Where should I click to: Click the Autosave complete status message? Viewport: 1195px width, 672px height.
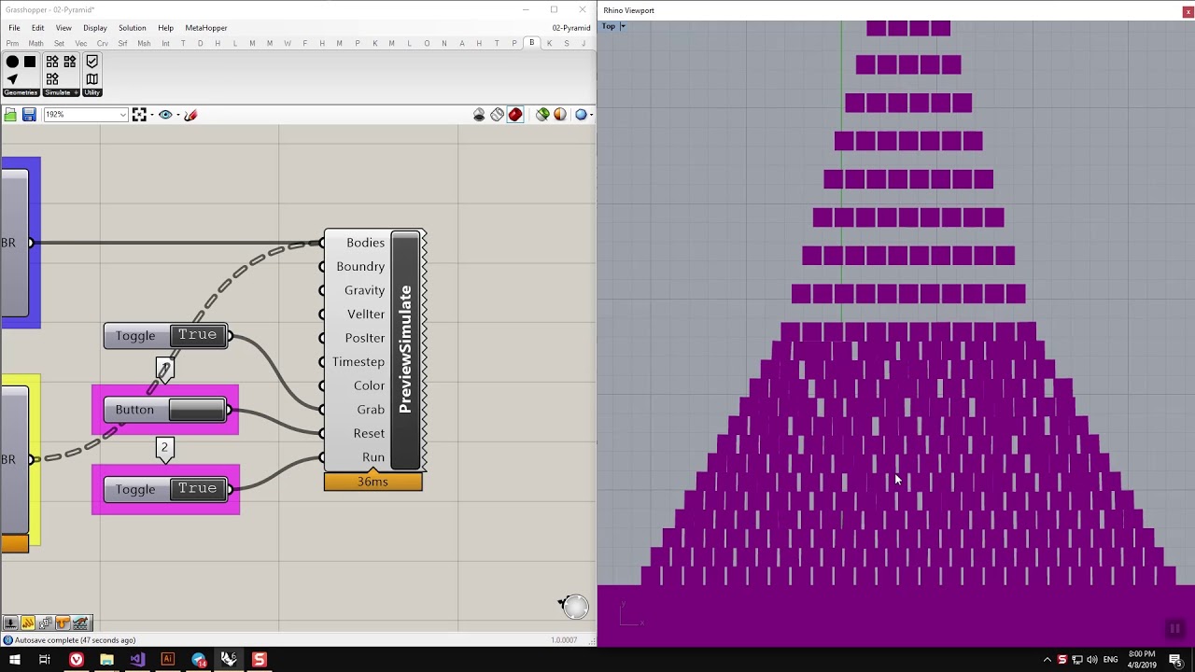75,640
